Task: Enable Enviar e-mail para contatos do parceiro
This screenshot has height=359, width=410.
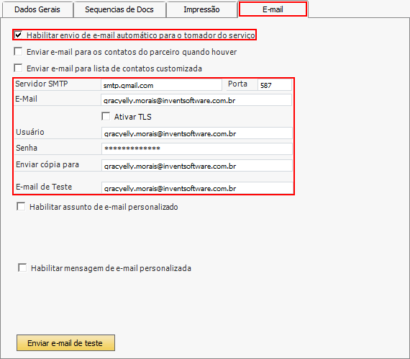Action: [x=18, y=51]
